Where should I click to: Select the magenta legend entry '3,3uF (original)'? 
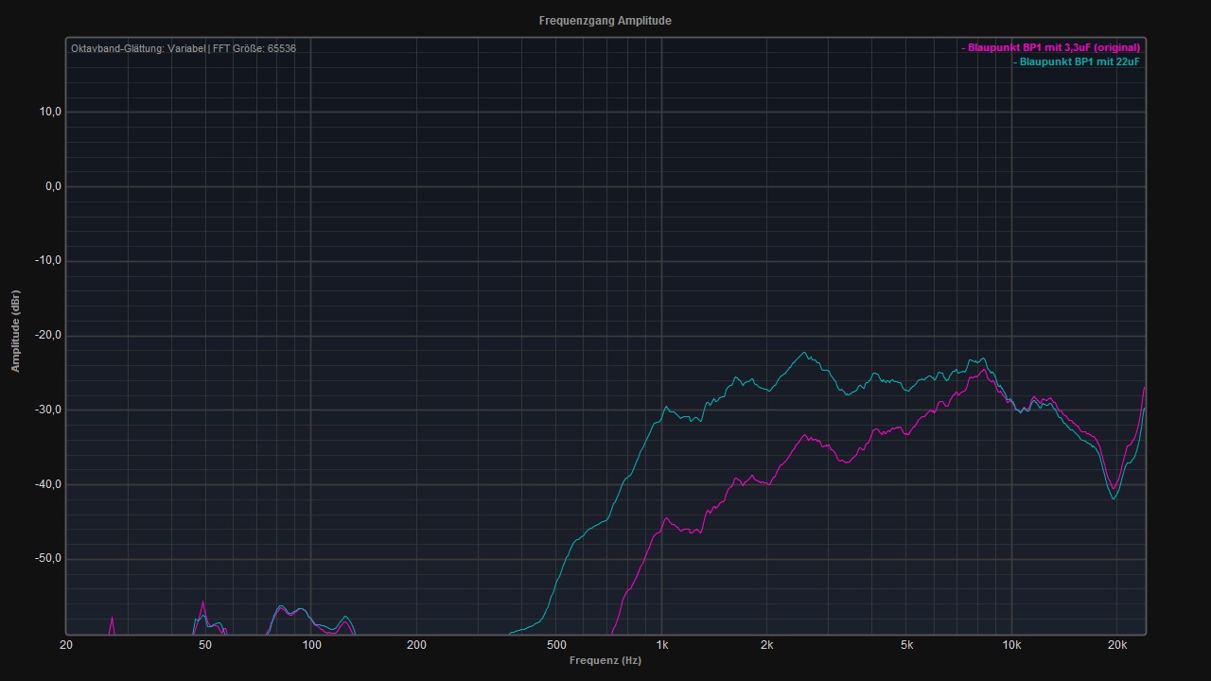coord(1052,47)
